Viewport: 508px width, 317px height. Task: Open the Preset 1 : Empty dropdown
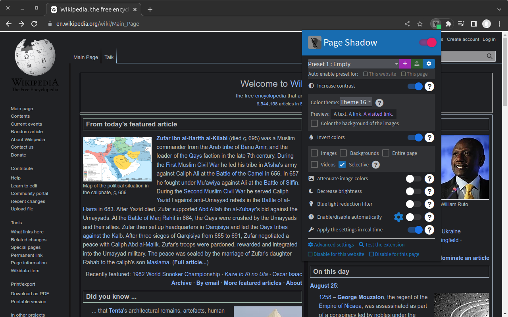(354, 64)
